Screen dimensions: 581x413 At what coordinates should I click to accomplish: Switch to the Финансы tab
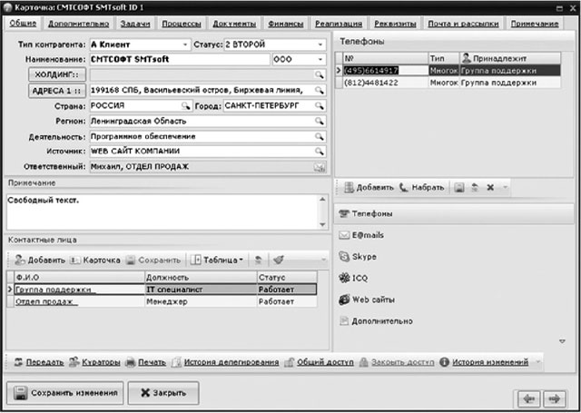pos(286,24)
